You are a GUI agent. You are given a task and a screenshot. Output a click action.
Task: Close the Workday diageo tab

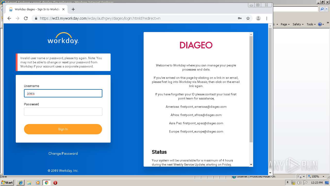tap(63, 9)
